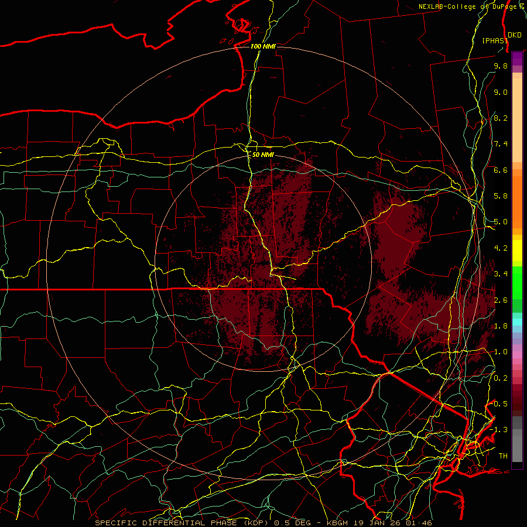Click the yellow segment of color bar
Viewport: 527px width, 527px height.
pos(517,251)
